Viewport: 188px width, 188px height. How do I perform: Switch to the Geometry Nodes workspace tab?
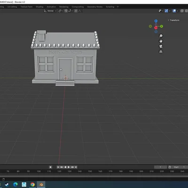95,7
